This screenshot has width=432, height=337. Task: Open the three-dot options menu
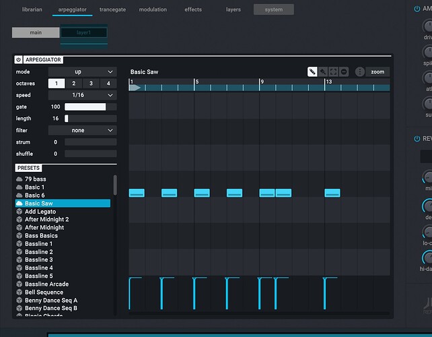[359, 71]
